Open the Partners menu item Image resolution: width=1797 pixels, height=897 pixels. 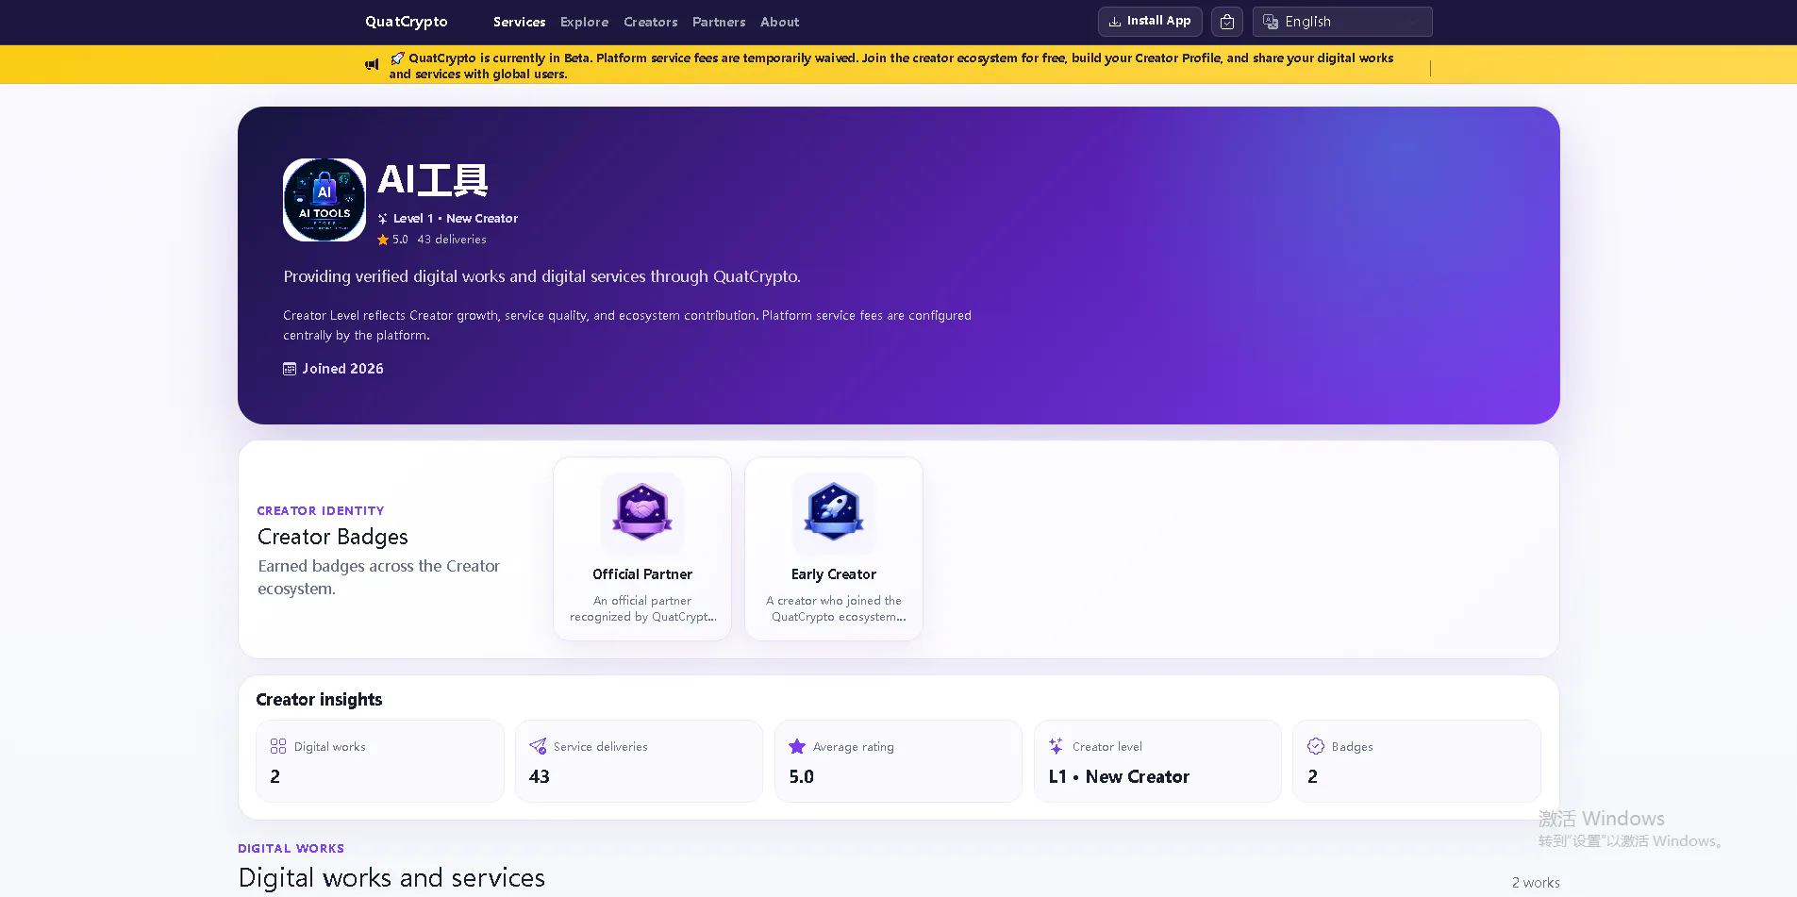click(x=719, y=22)
